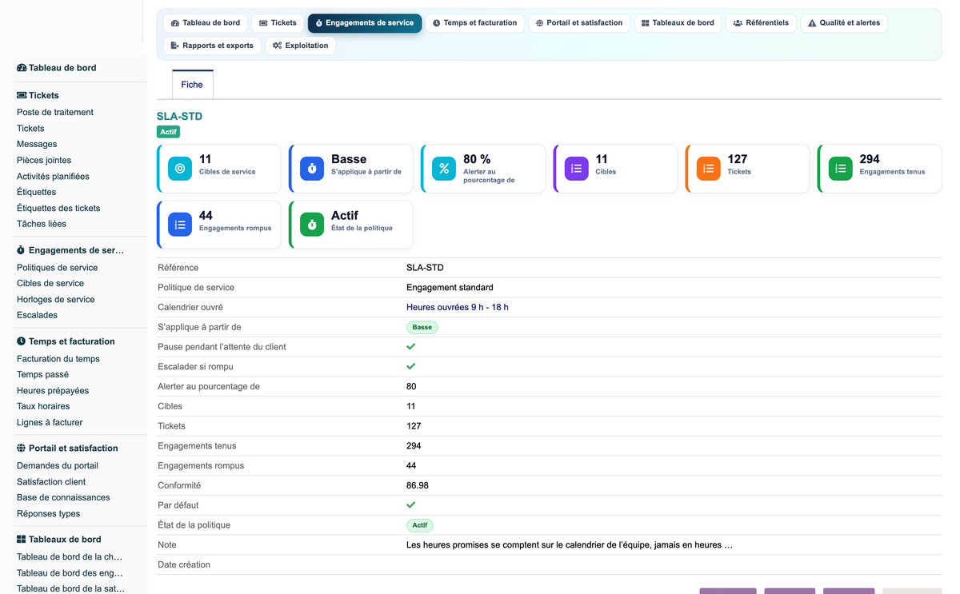
Task: Click the SLA-STD record title heading
Action: pos(179,117)
